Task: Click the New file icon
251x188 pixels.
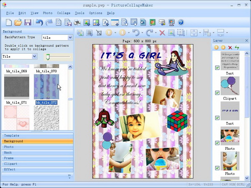Action: tap(8, 22)
